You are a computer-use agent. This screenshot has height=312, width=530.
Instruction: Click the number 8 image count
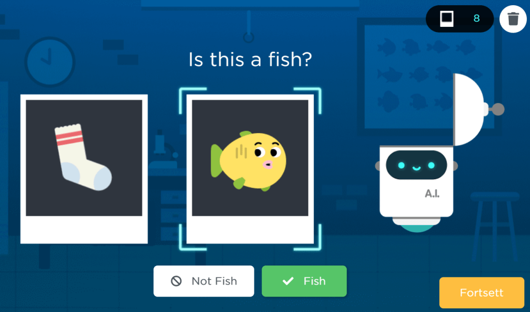click(477, 18)
